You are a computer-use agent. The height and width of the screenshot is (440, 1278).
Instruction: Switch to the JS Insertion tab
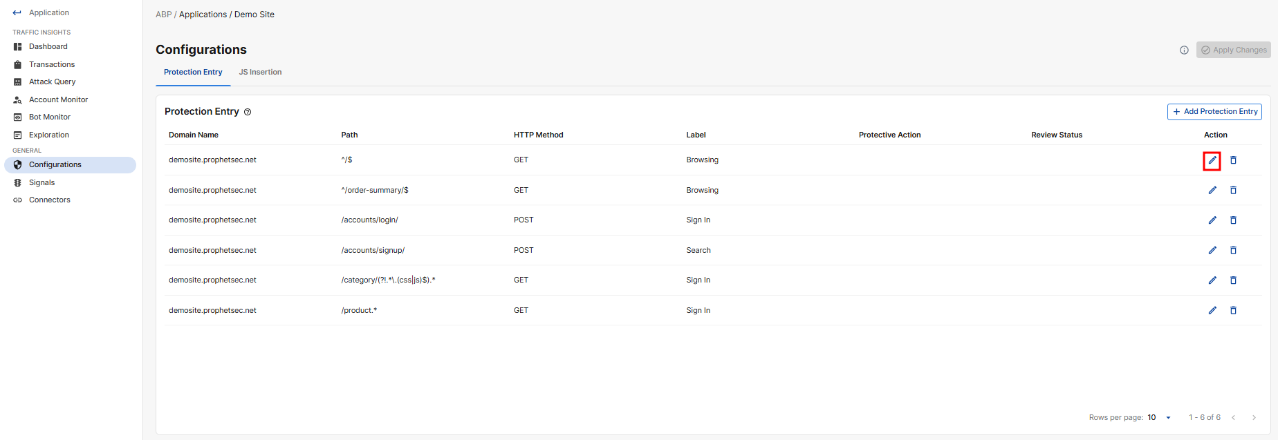pyautogui.click(x=260, y=72)
